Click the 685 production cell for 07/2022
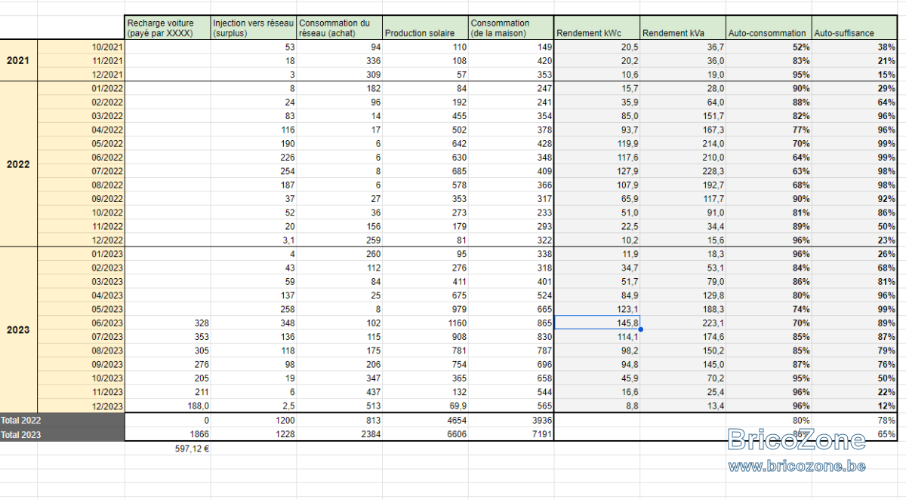 (425, 171)
